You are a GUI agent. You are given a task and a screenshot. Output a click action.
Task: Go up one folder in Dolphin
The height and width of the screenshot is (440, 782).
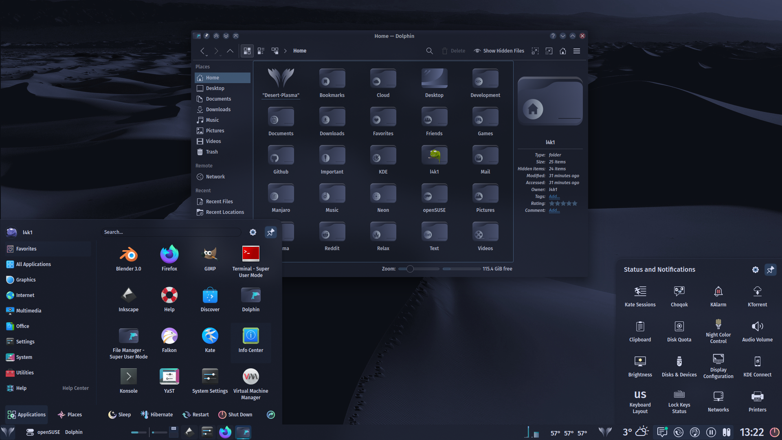tap(230, 51)
